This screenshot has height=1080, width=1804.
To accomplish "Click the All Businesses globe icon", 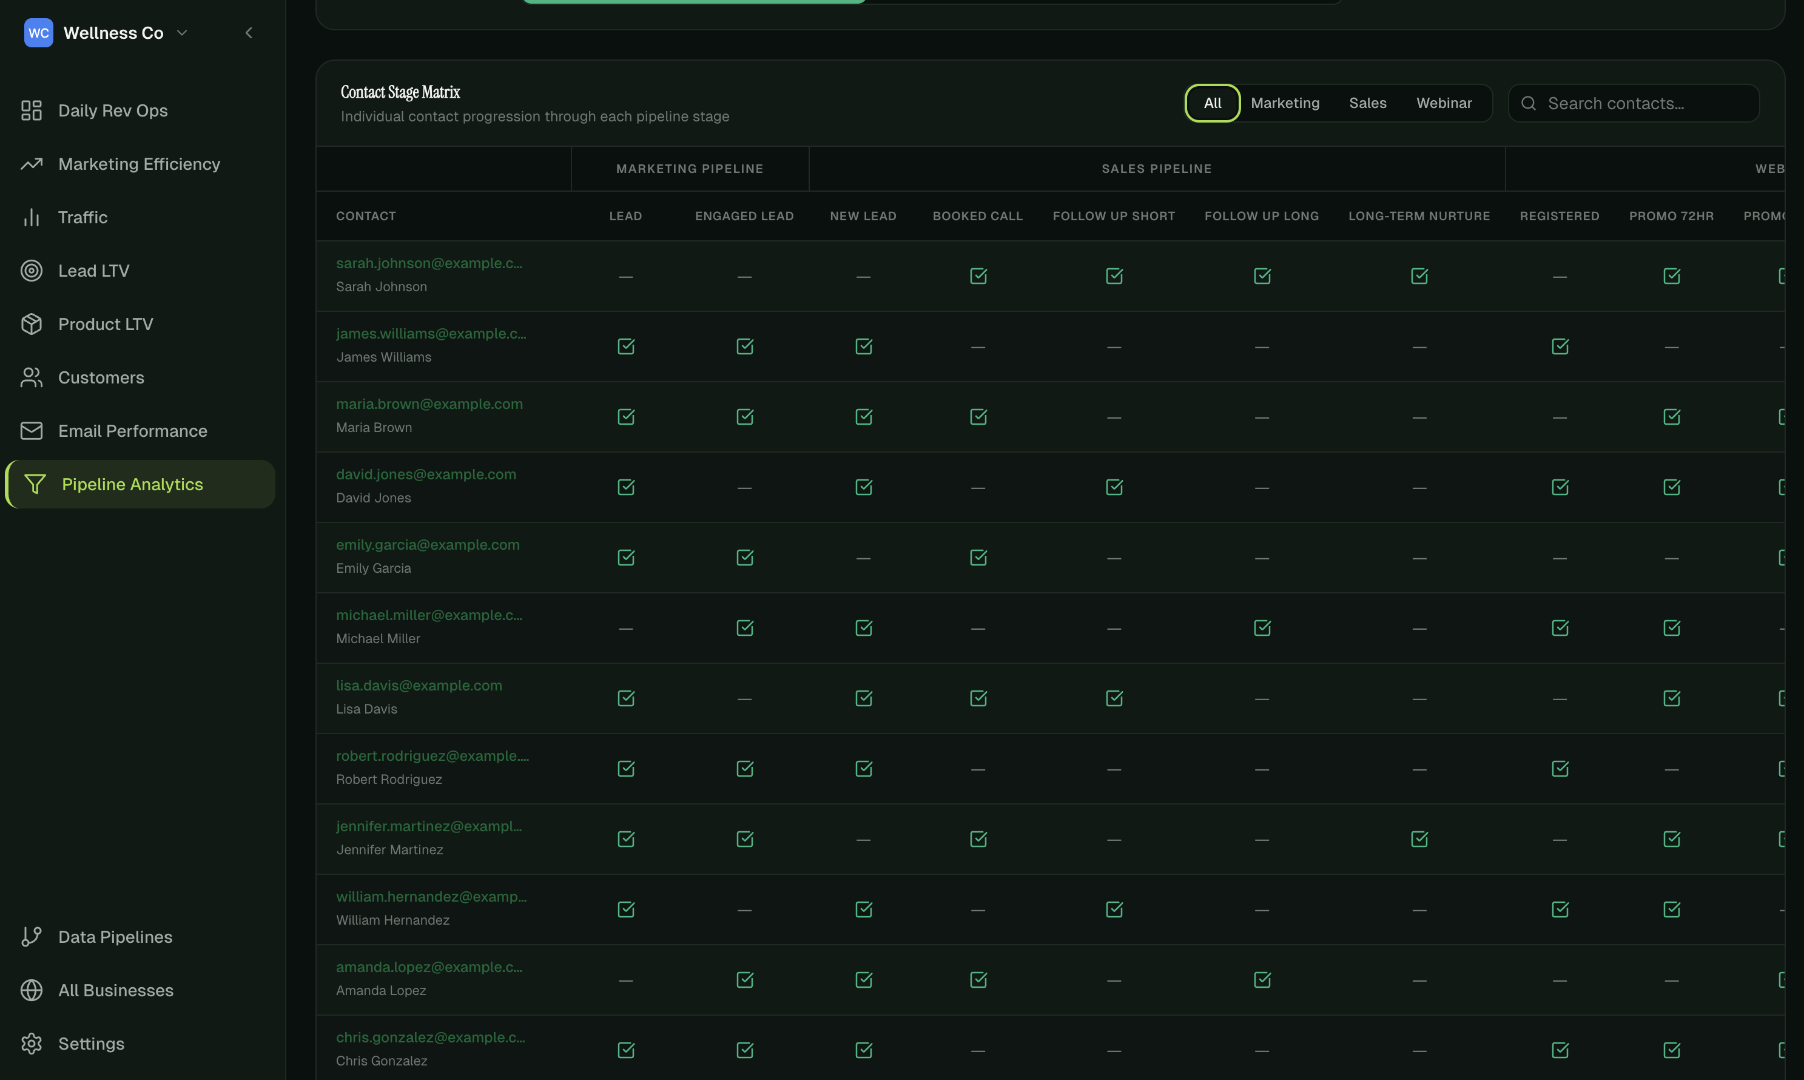I will [32, 990].
